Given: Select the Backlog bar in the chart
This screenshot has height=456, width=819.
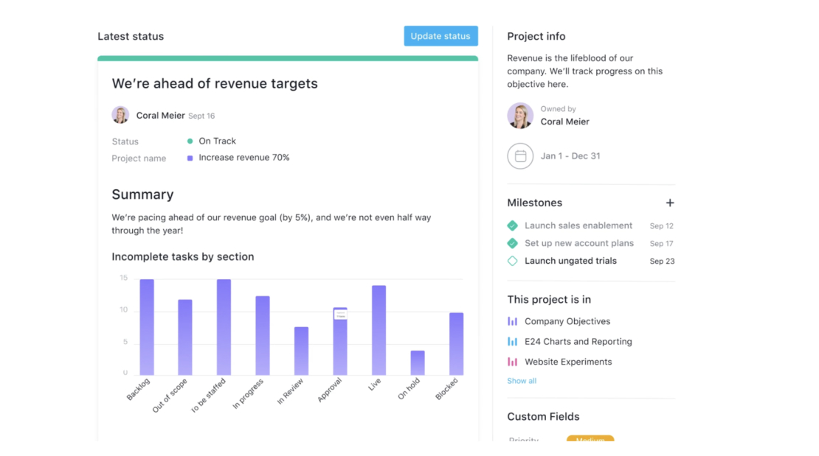Looking at the screenshot, I should 147,327.
